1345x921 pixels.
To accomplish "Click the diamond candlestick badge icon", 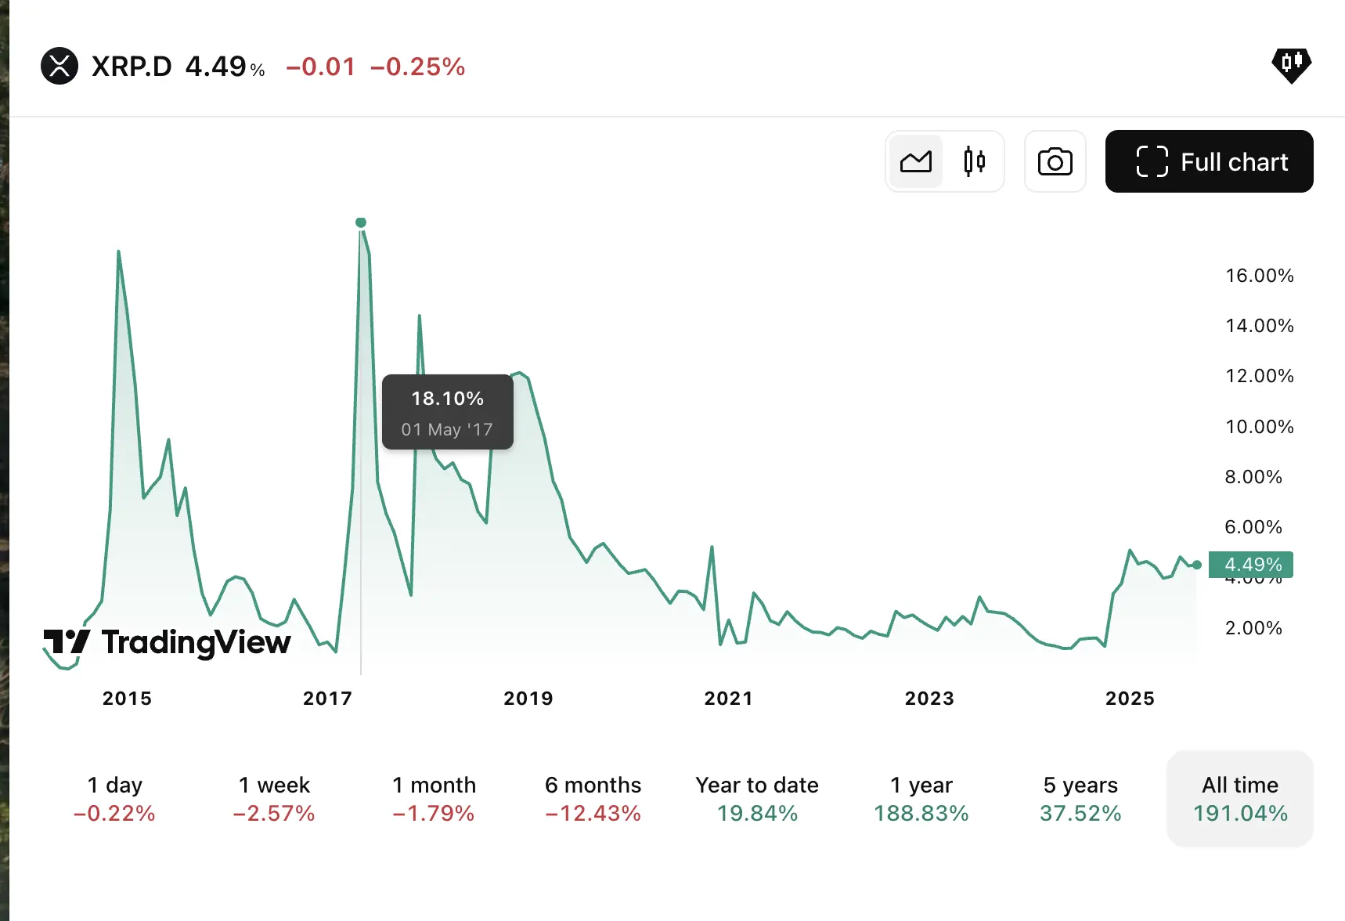I will point(1291,64).
